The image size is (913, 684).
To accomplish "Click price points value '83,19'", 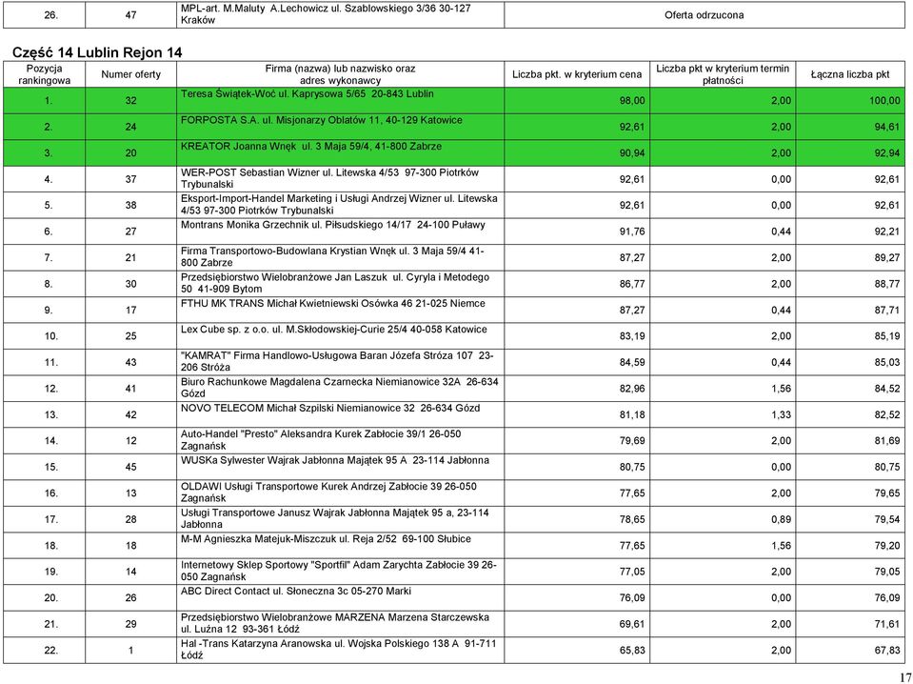I will (632, 336).
